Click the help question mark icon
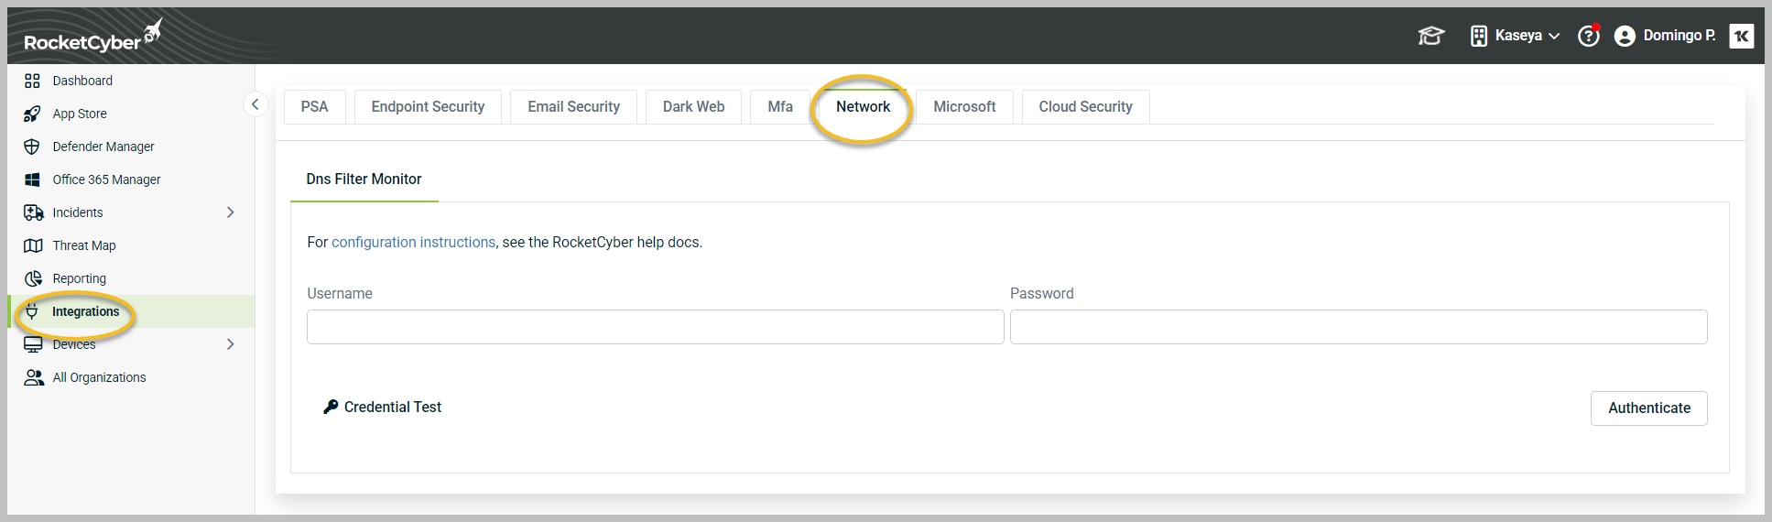1772x522 pixels. pos(1588,36)
